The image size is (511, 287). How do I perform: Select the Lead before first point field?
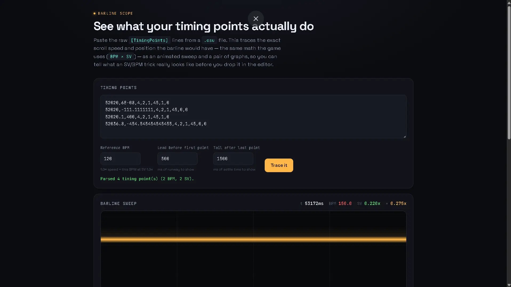177,159
